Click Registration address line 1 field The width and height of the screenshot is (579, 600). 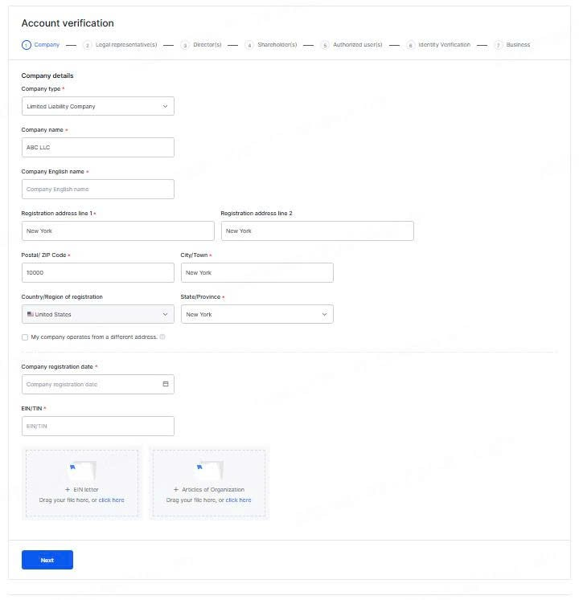pyautogui.click(x=117, y=231)
